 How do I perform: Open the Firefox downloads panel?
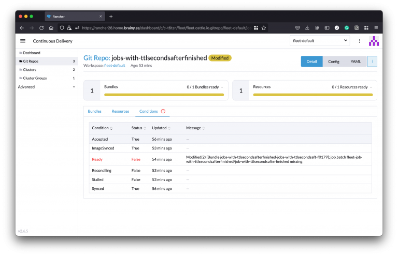(x=307, y=28)
